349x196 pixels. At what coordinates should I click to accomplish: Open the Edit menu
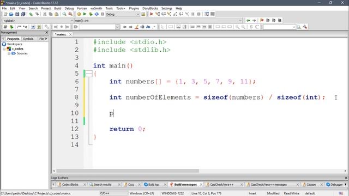(x=13, y=9)
